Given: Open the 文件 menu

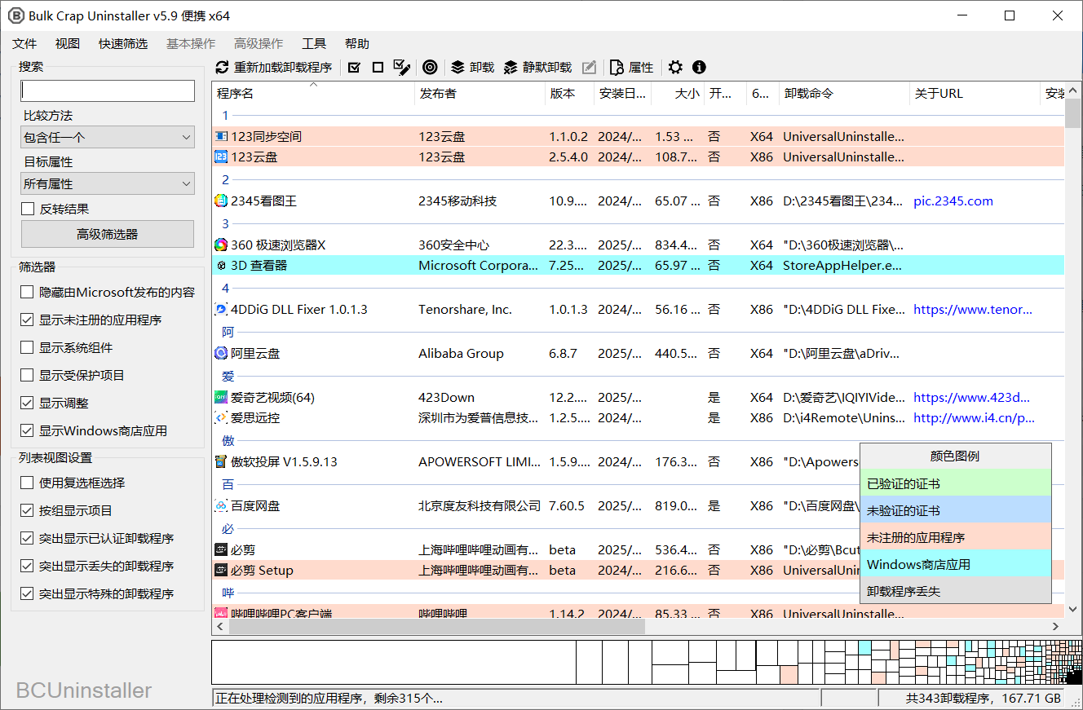Looking at the screenshot, I should (24, 44).
